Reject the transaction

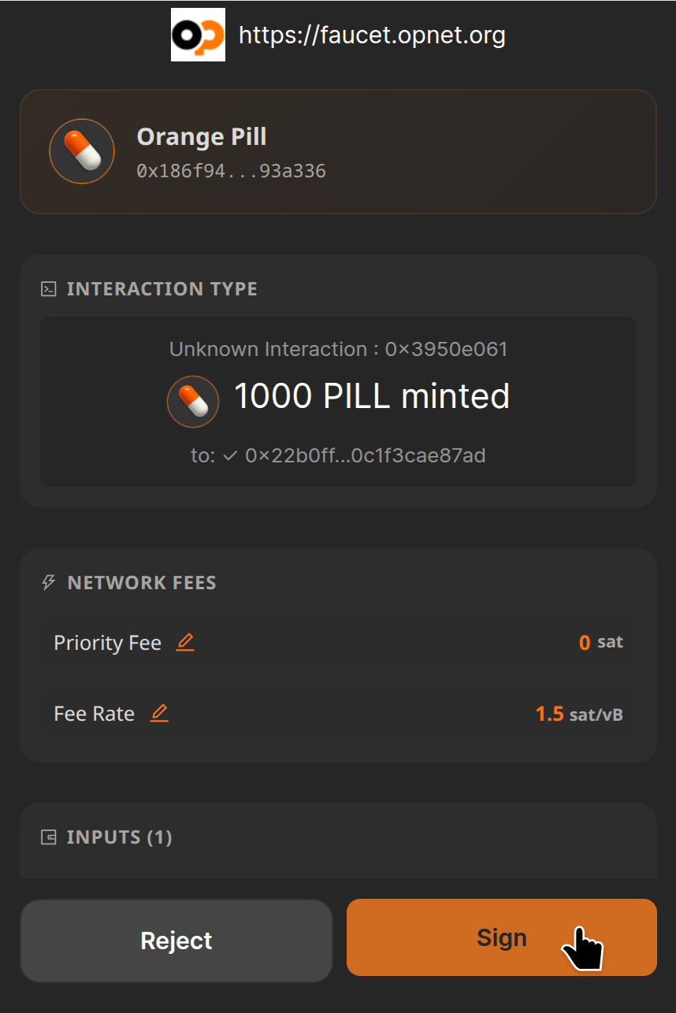(x=176, y=941)
